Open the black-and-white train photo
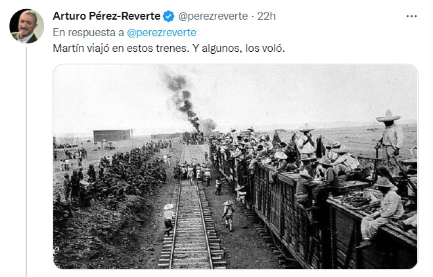433x277 pixels. click(235, 166)
